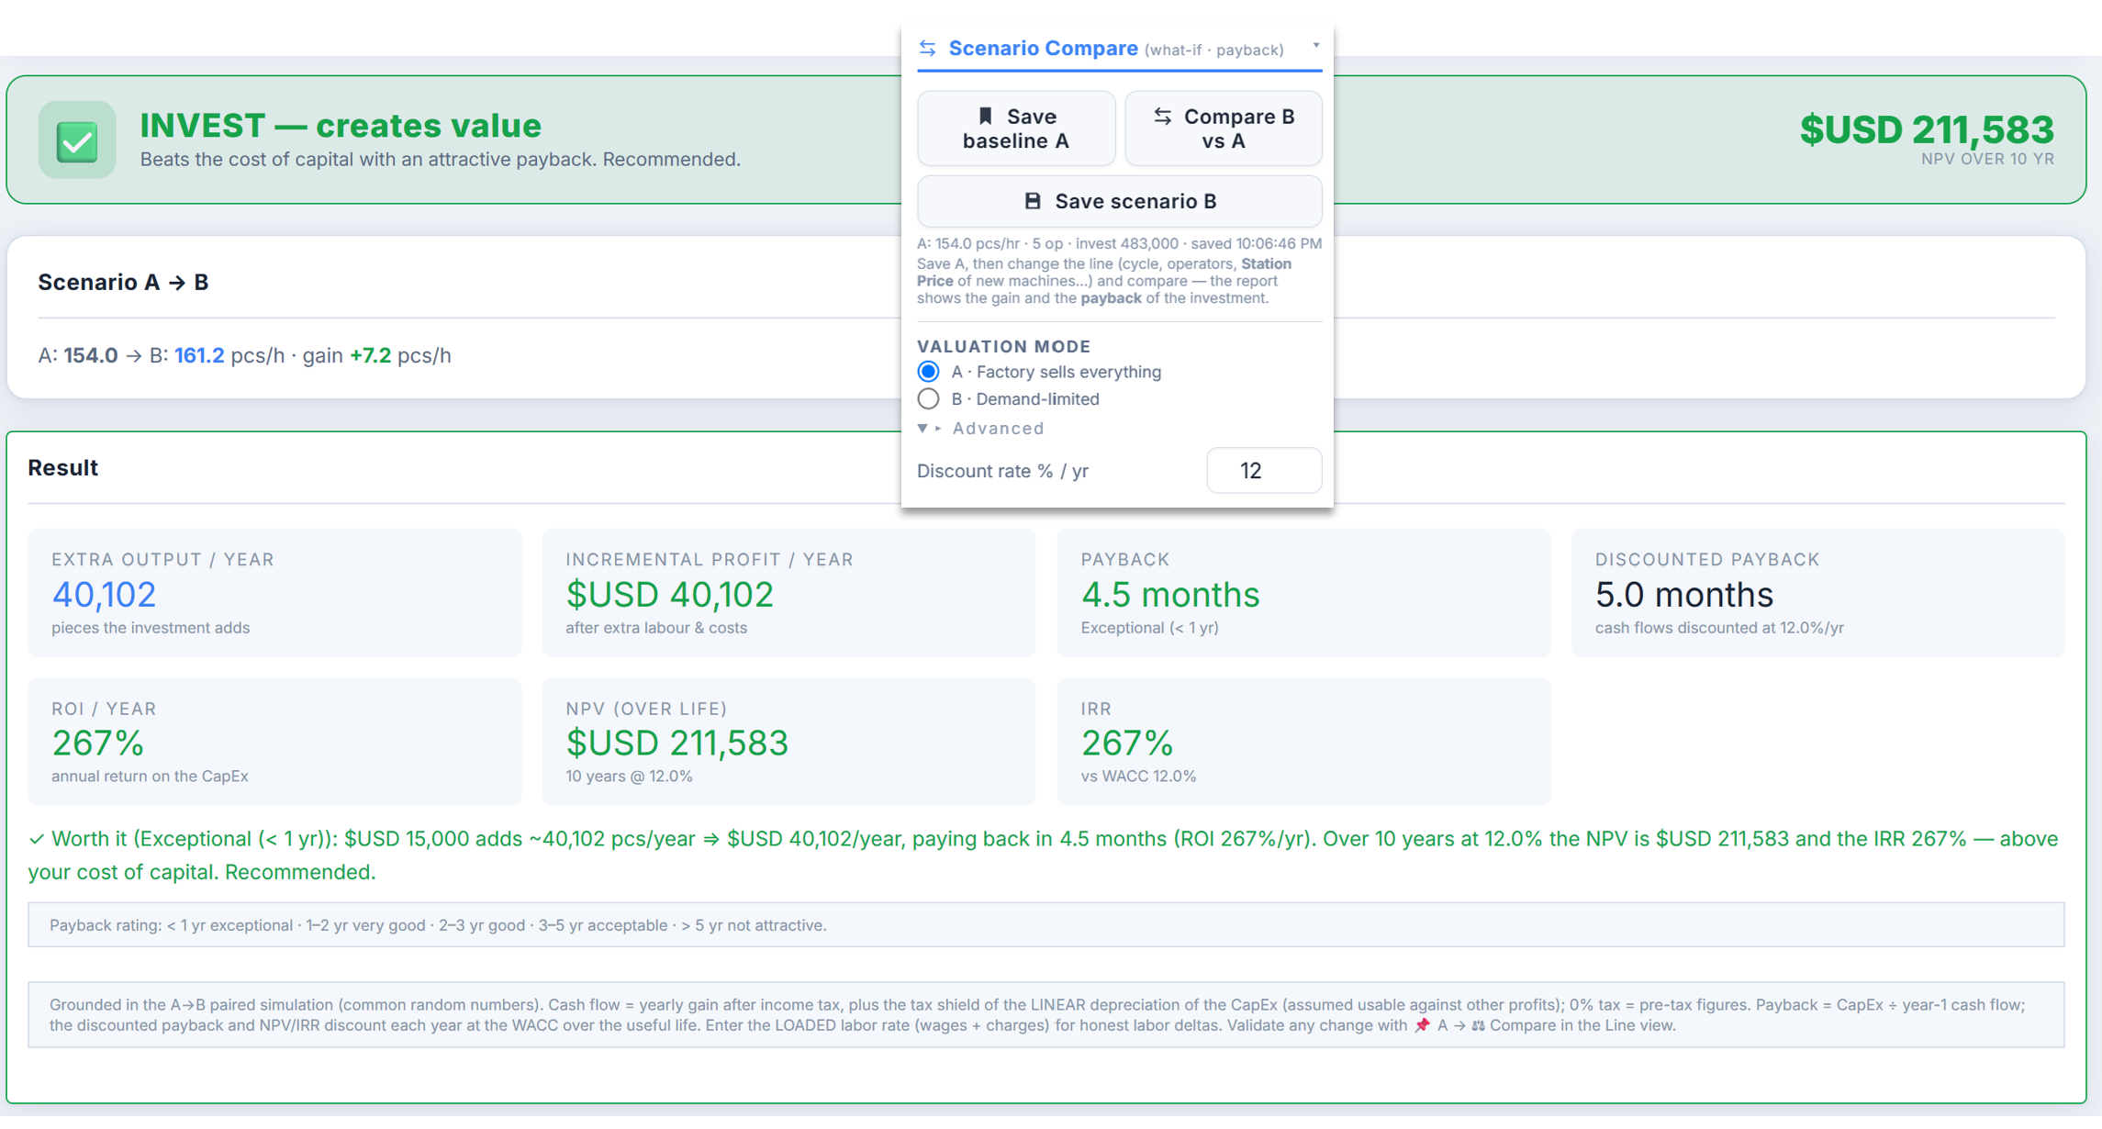Click the '+7.2' gain value
Image resolution: width=2102 pixels, height=1129 pixels.
point(370,355)
